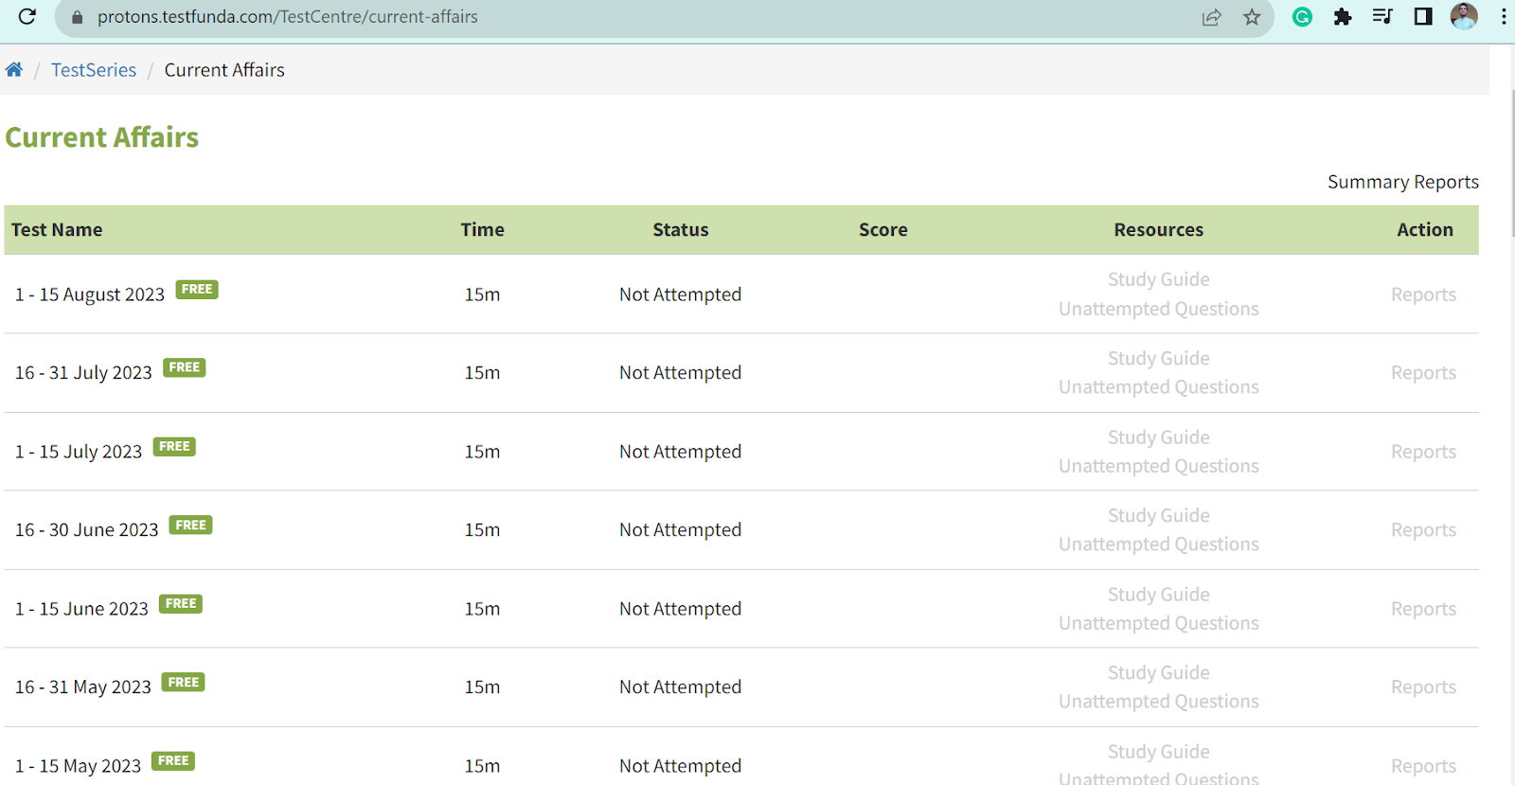
Task: Click the home icon in breadcrumb
Action: click(x=14, y=70)
